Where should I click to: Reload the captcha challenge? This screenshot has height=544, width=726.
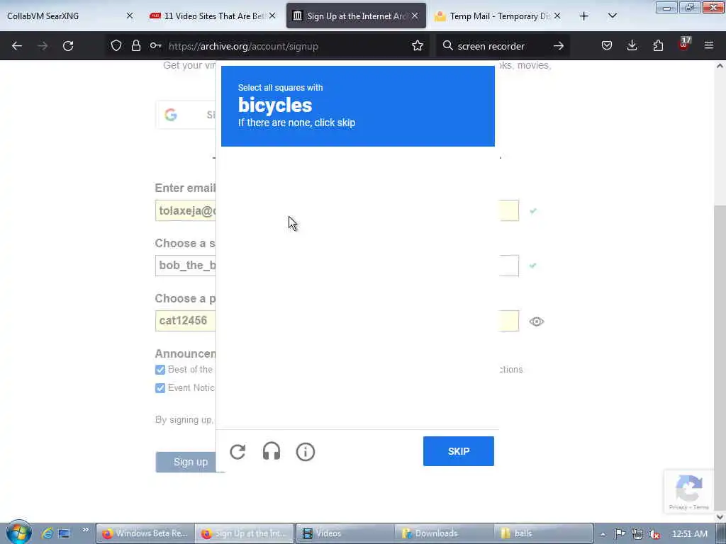238,451
